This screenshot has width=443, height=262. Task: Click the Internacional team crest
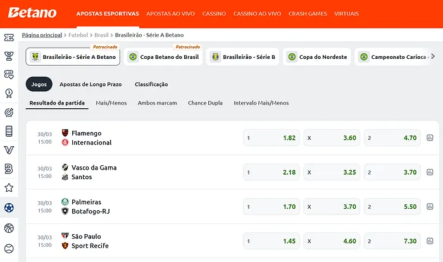(x=65, y=142)
